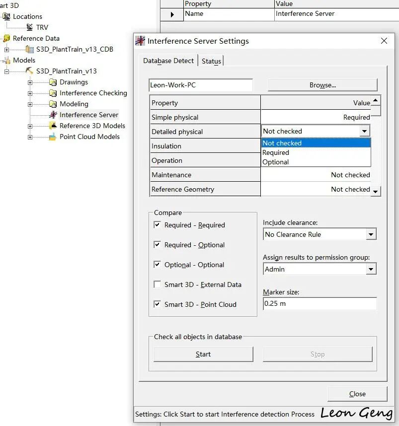Enable Smart 3D - External Data checkbox
Viewport: 399px width, 426px height.
[x=157, y=284]
